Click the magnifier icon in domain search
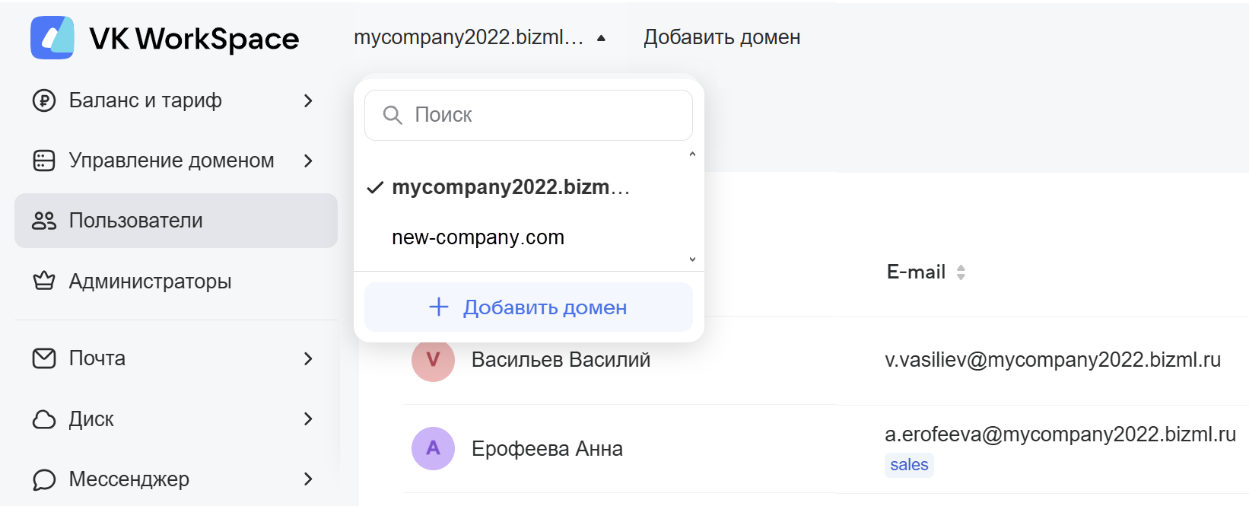This screenshot has height=506, width=1249. 392,115
